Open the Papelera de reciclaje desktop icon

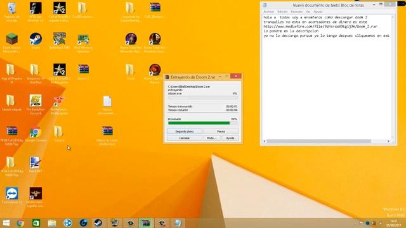click(x=11, y=8)
